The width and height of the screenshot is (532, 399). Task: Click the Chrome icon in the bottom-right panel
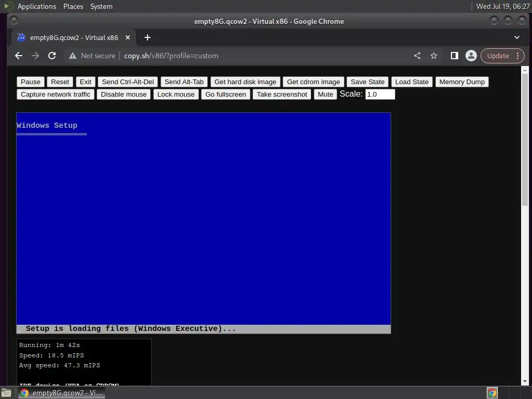tap(493, 393)
